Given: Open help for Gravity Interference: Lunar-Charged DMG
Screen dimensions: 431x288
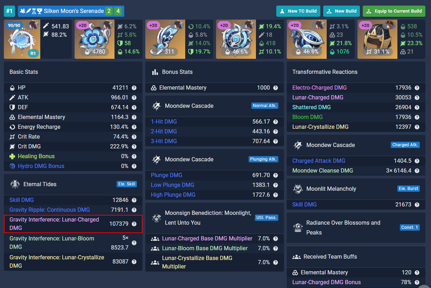Looking at the screenshot, I should coord(134,224).
